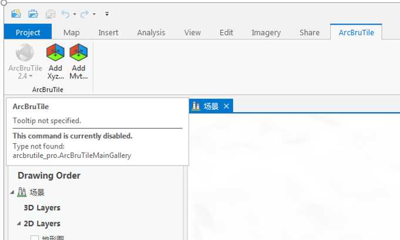Click the Add Xyz cube icon

pyautogui.click(x=55, y=52)
